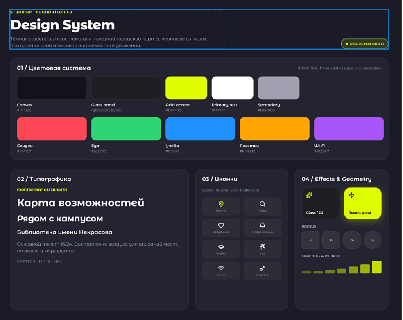Image resolution: width=403 pixels, height=320 pixels.
Task: Click the Розетки plug icon
Action: [x=262, y=268]
